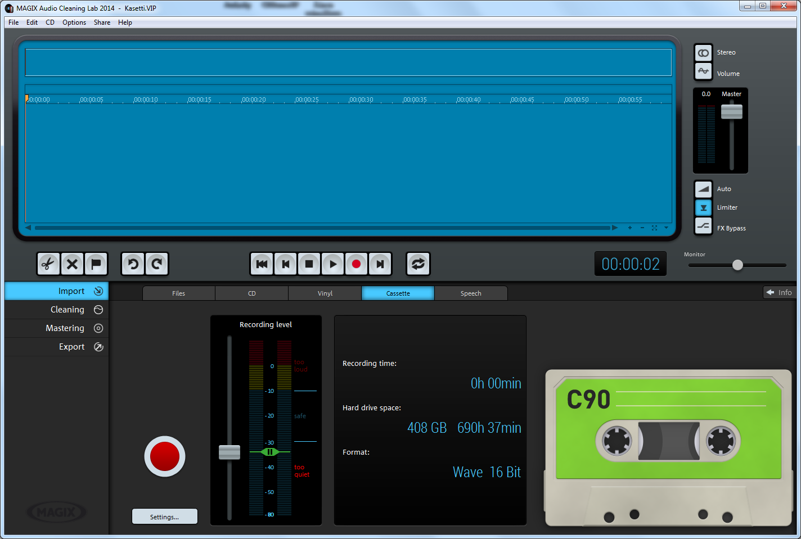Select the scissors cut tool
Viewport: 801px width, 539px height.
(x=48, y=264)
